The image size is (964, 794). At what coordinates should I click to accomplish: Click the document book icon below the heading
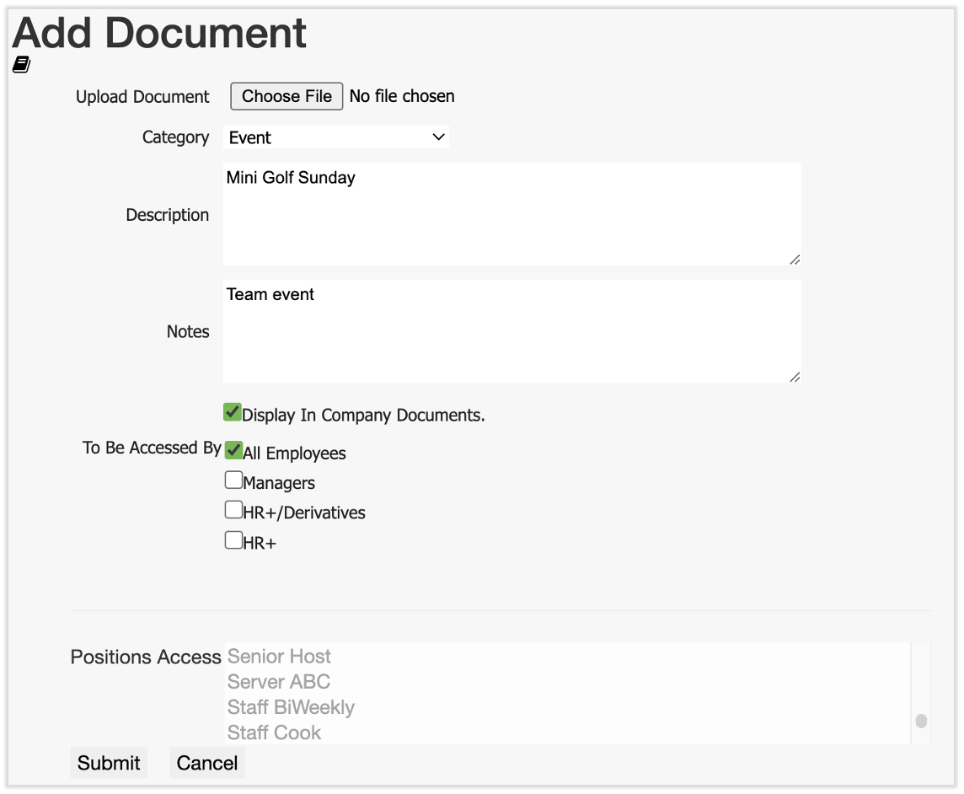[x=20, y=64]
